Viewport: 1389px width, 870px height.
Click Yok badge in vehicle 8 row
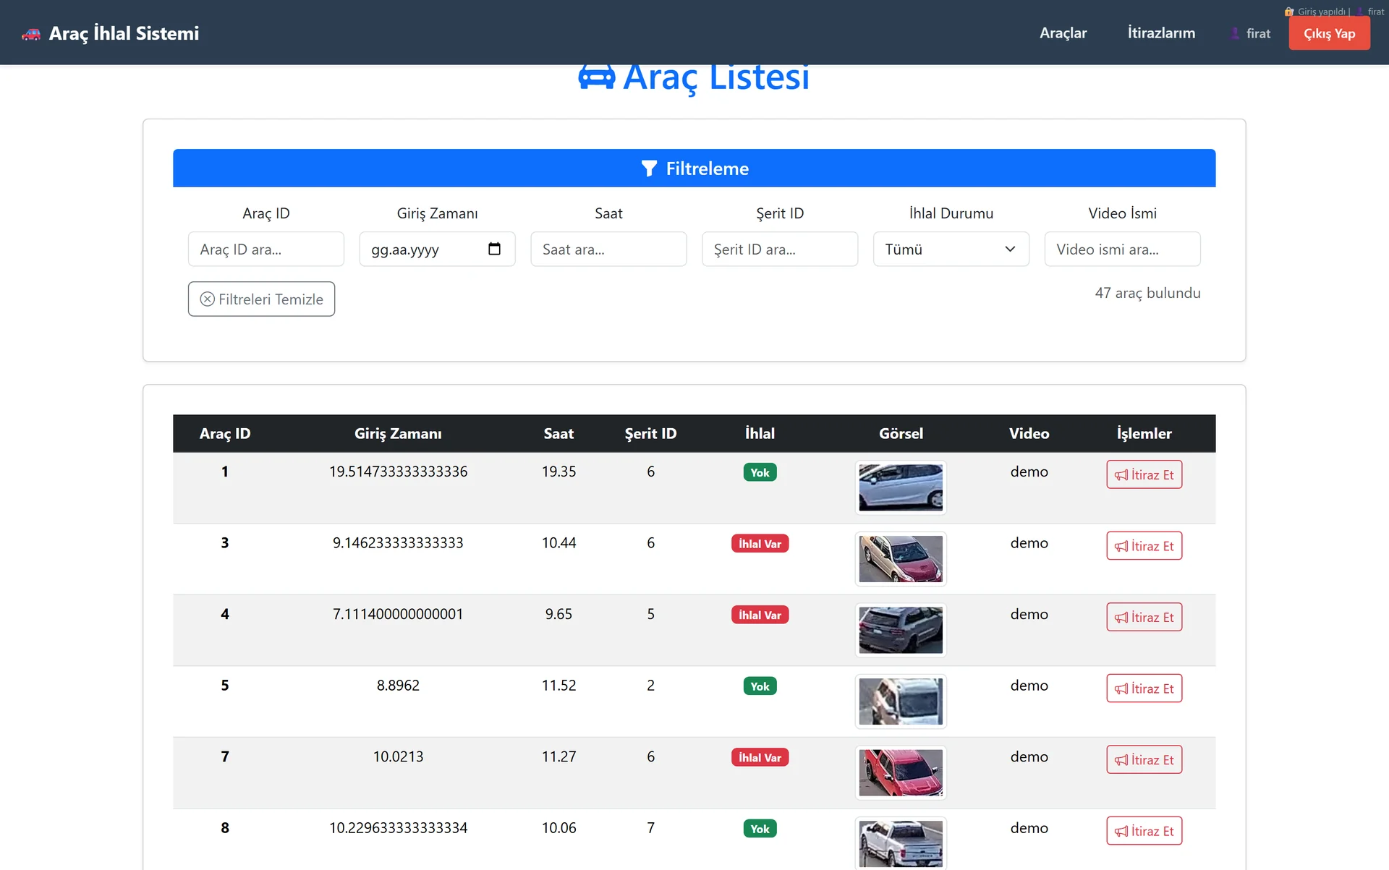[760, 829]
